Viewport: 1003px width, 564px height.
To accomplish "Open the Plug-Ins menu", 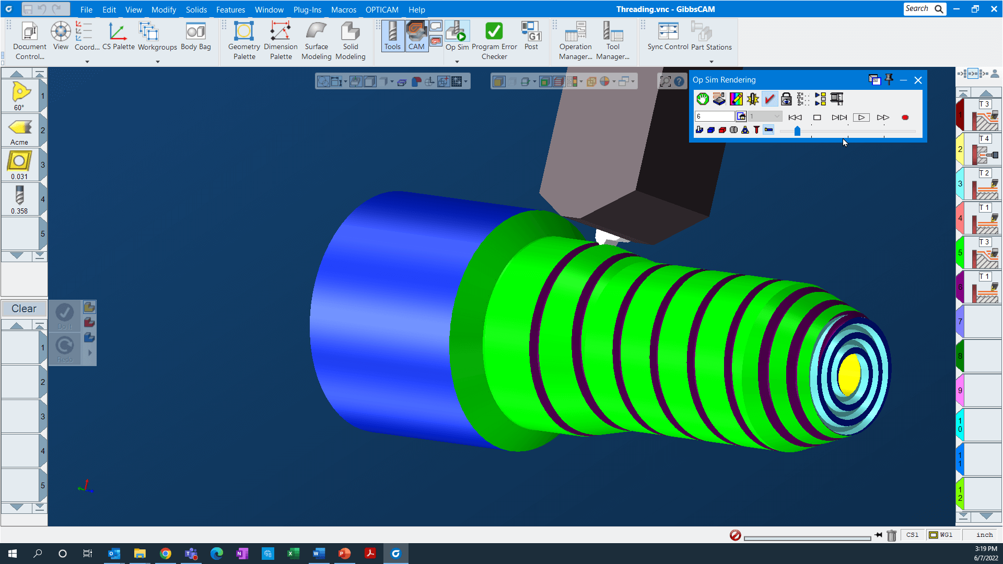I will coord(307,9).
